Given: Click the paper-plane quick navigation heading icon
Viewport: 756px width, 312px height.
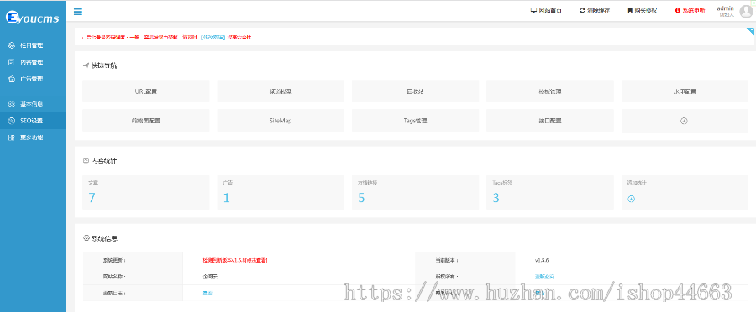Looking at the screenshot, I should [x=86, y=65].
